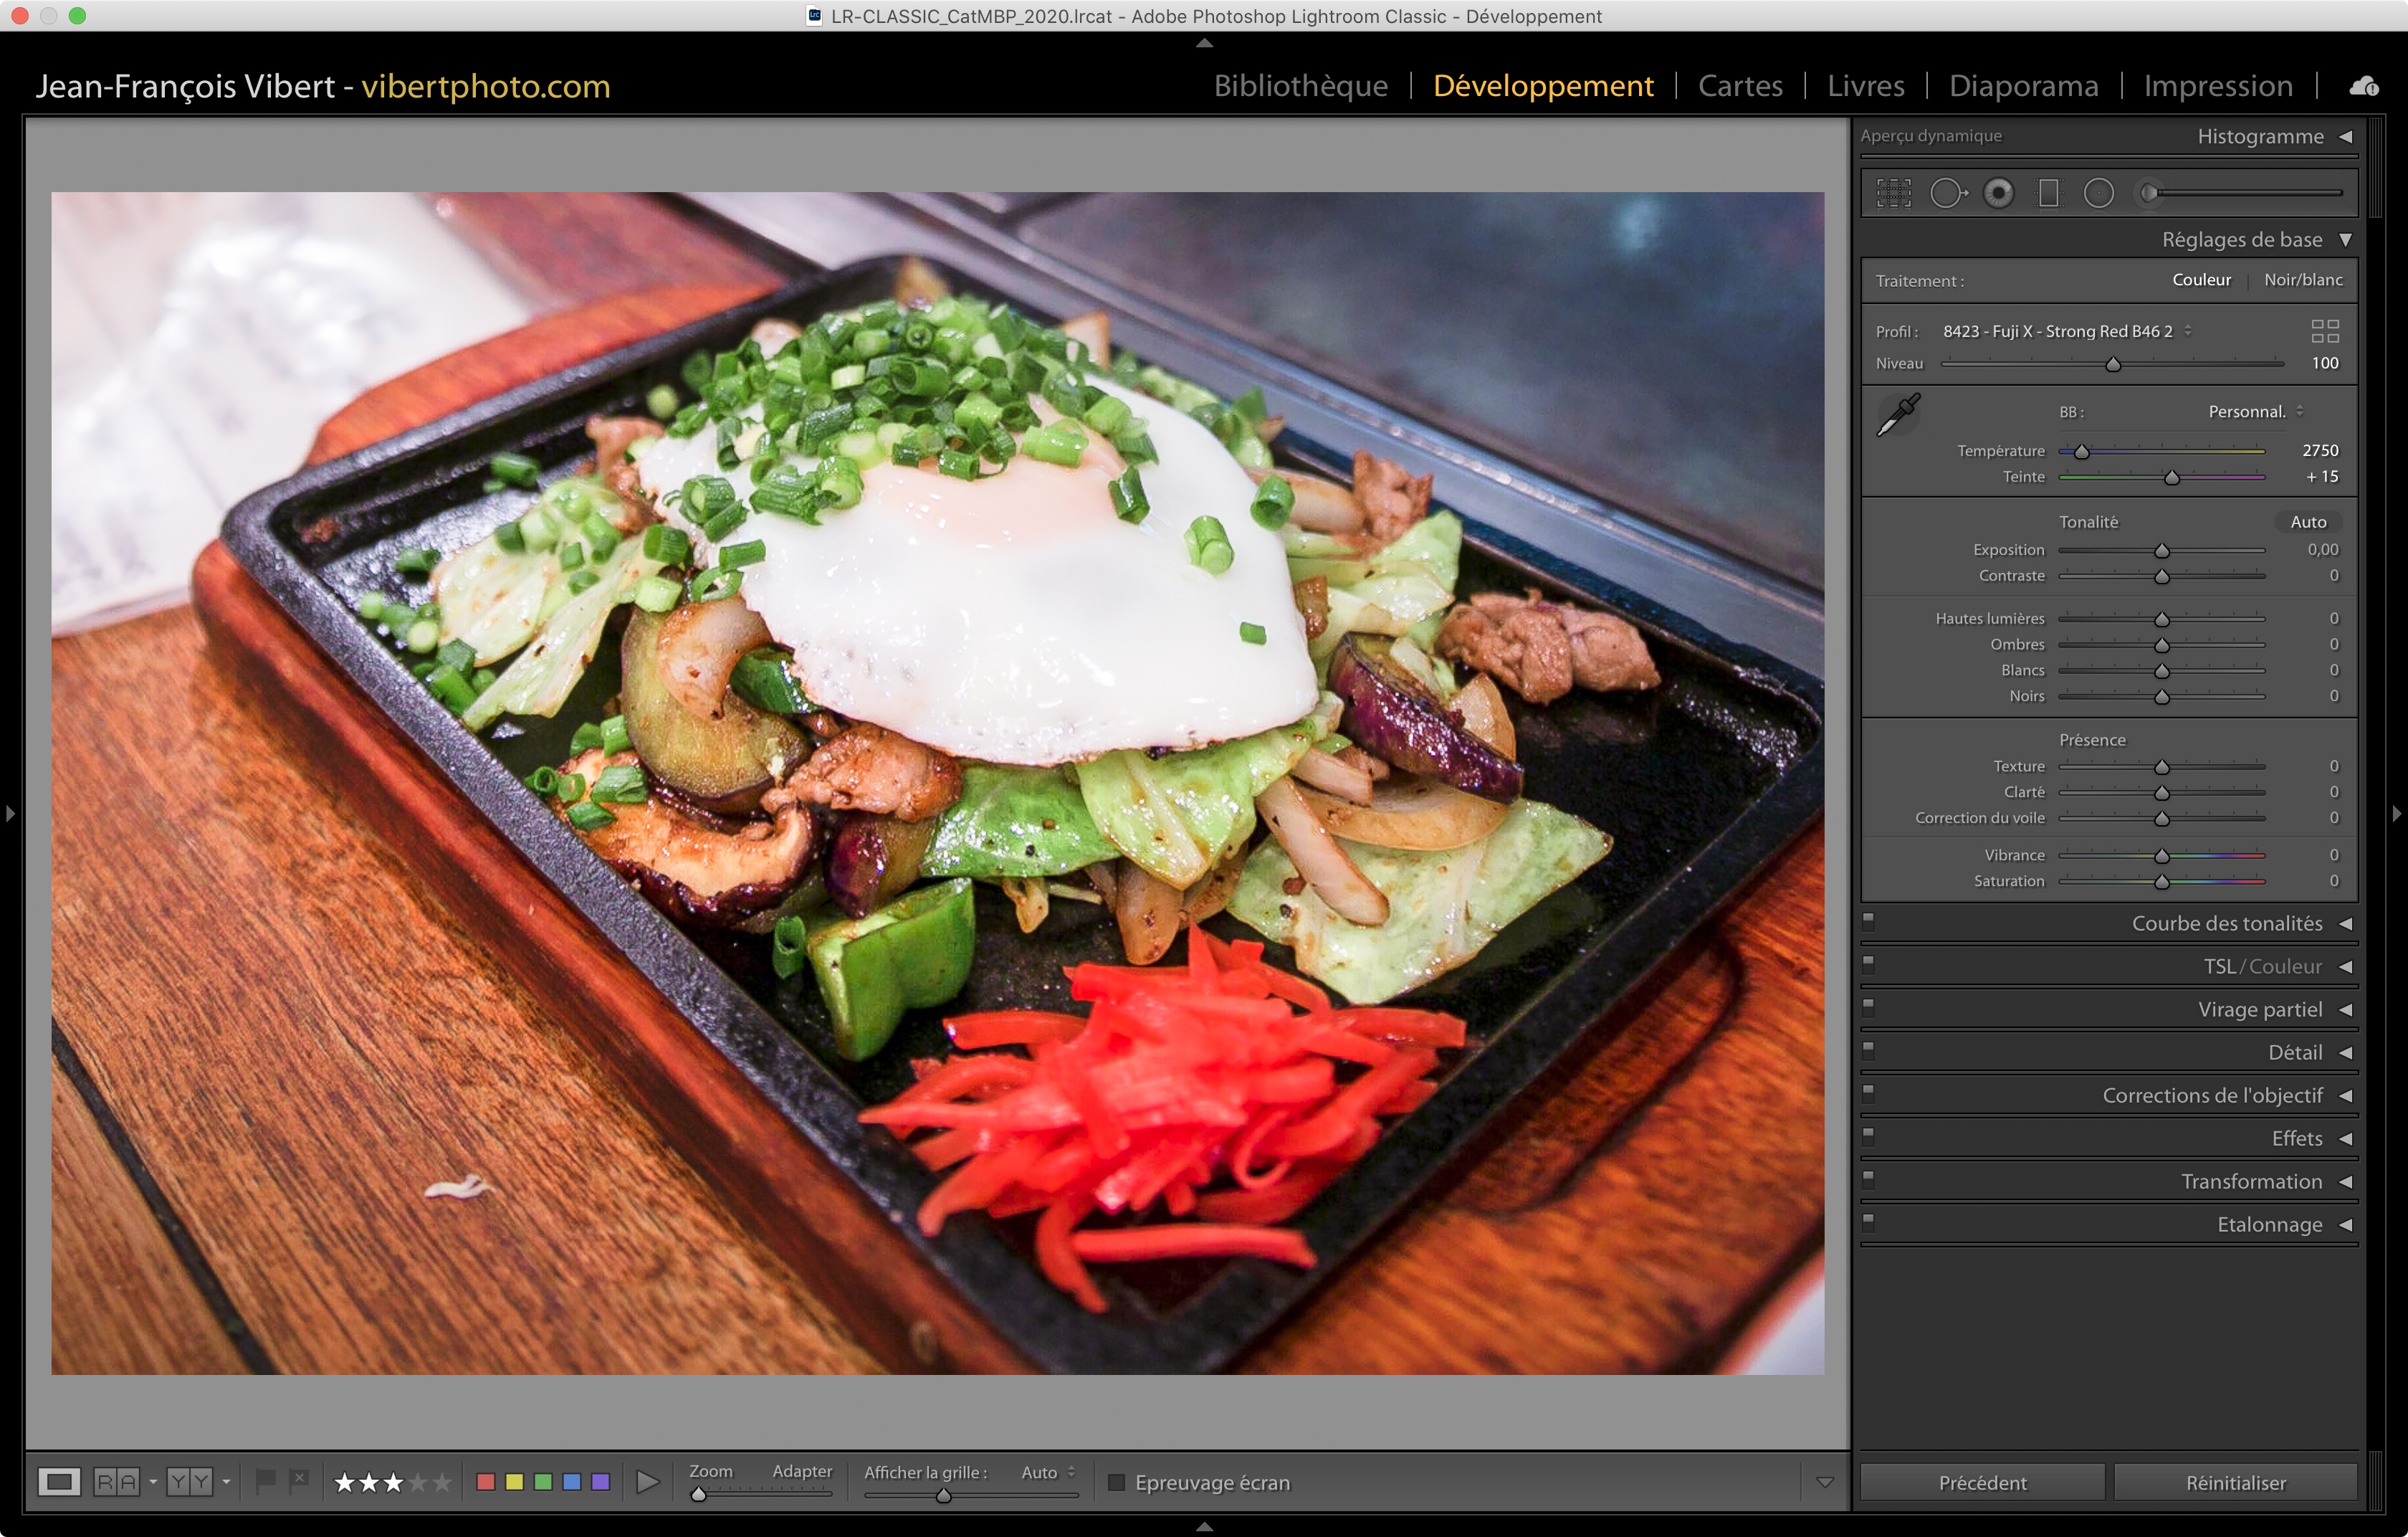2408x1537 pixels.
Task: Open the Impression module
Action: pos(2217,86)
